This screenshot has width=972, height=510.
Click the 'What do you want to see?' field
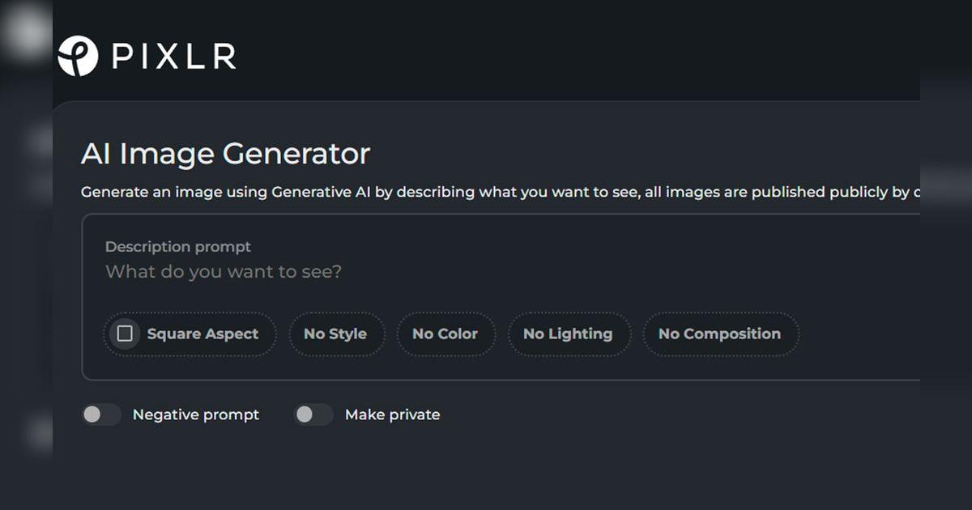click(224, 272)
